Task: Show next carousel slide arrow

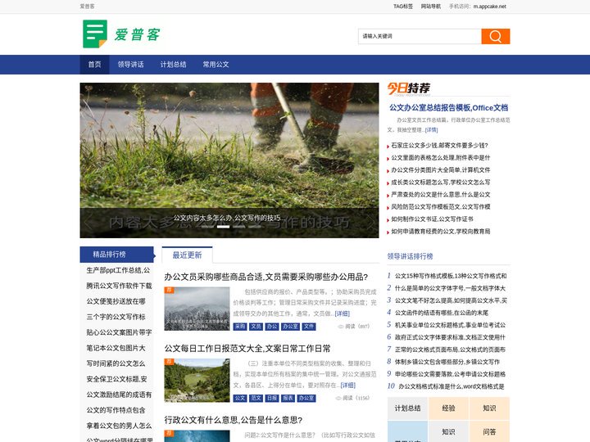Action: coord(370,223)
